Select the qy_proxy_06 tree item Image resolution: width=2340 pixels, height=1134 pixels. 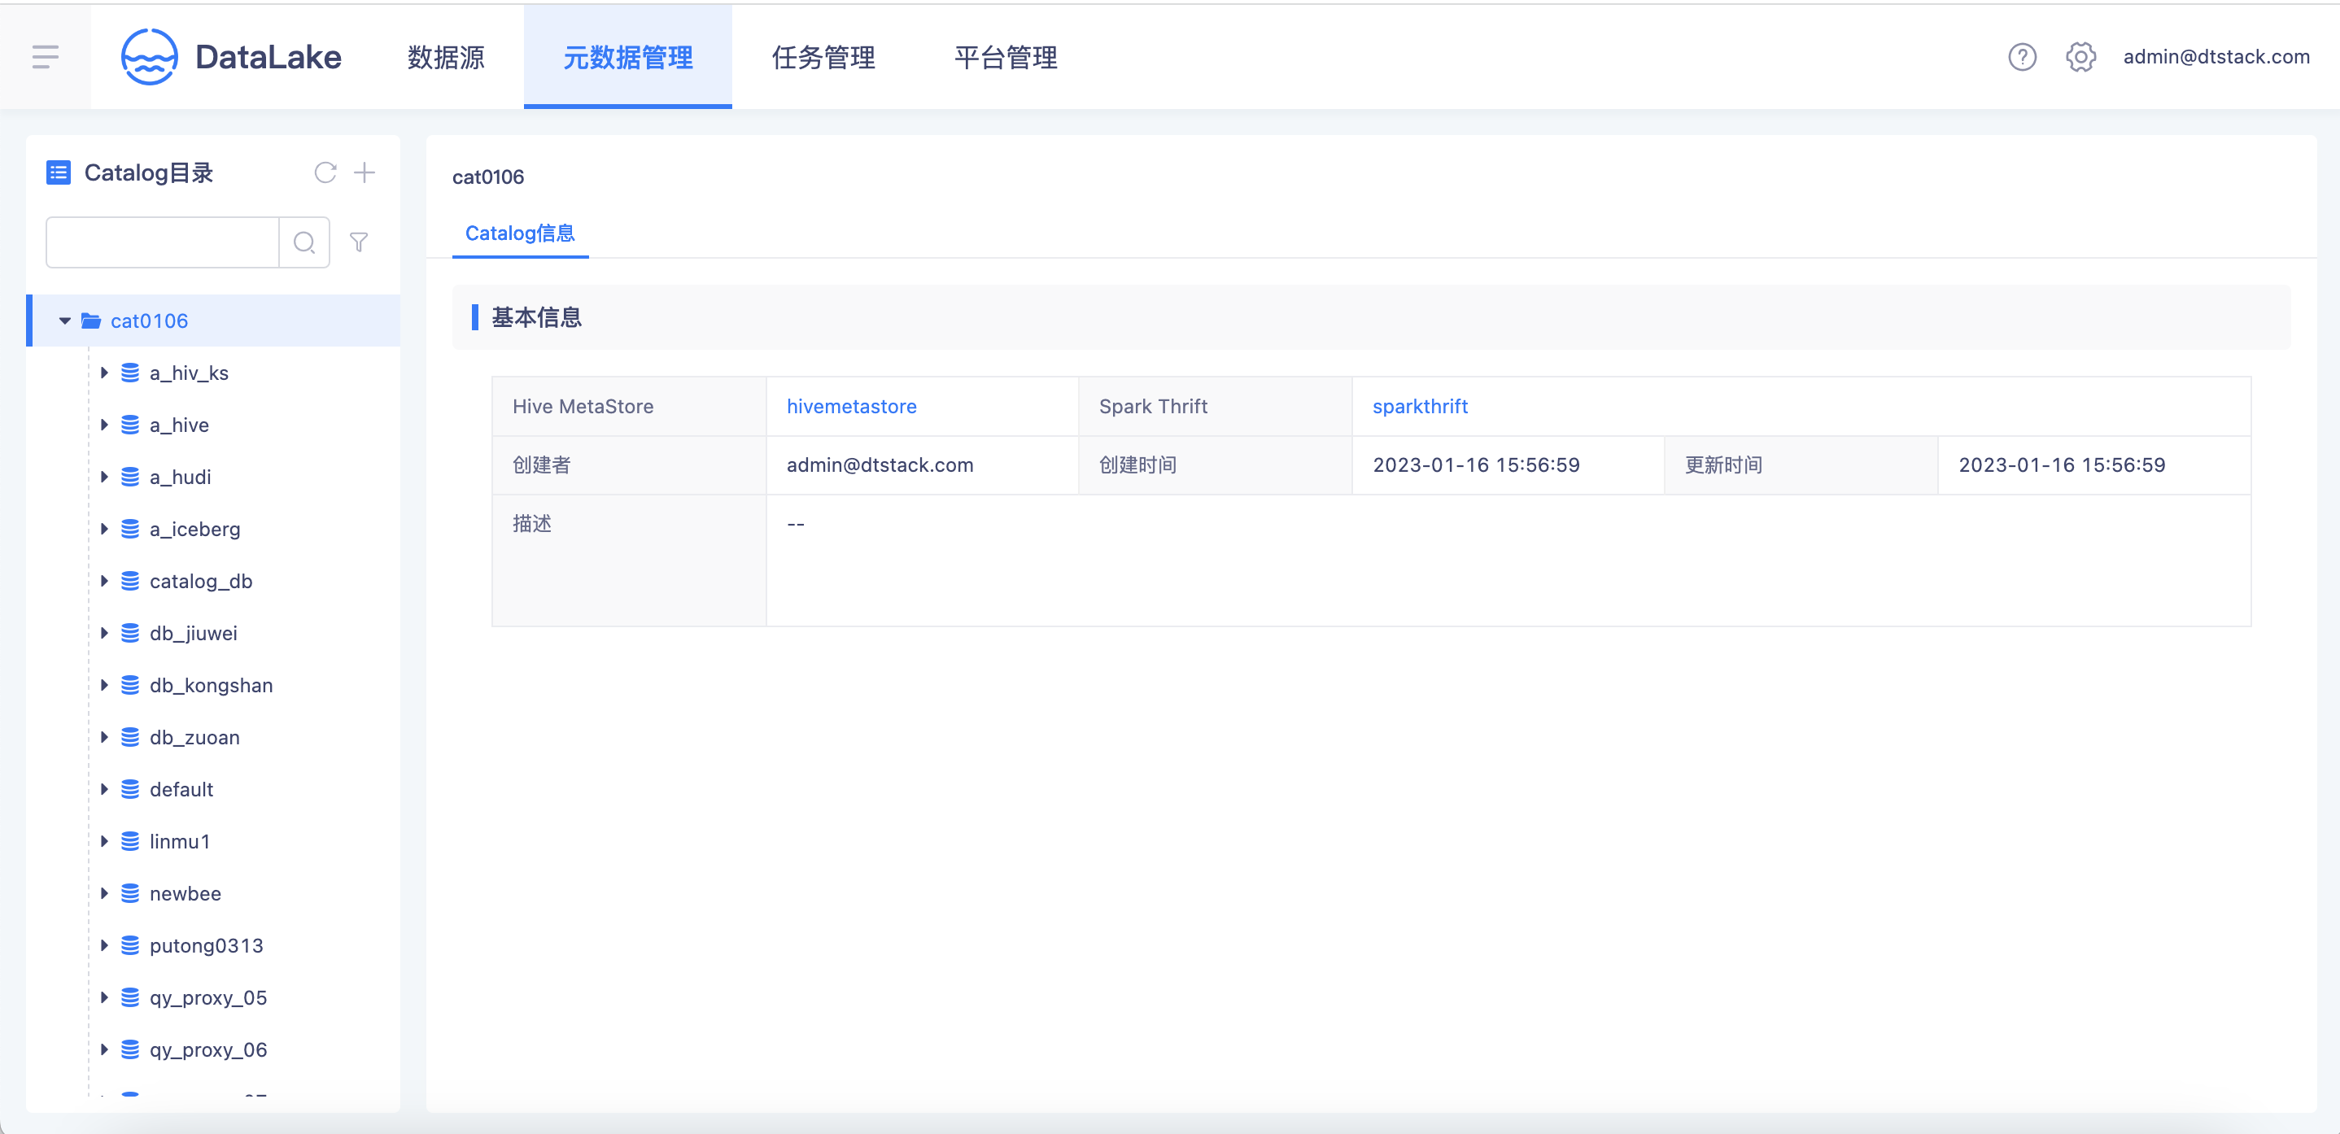[208, 1049]
